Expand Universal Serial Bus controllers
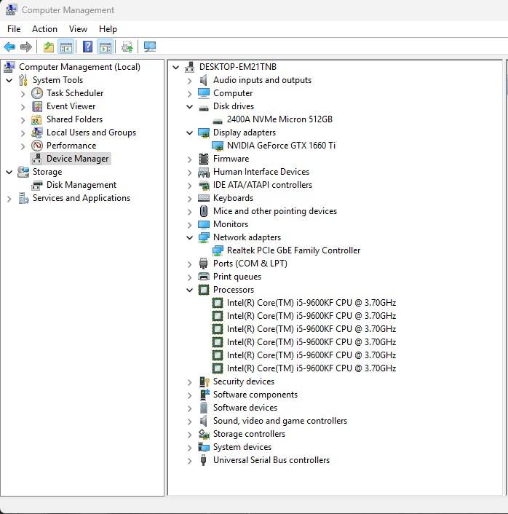Screen dimensions: 508x514 click(190, 460)
